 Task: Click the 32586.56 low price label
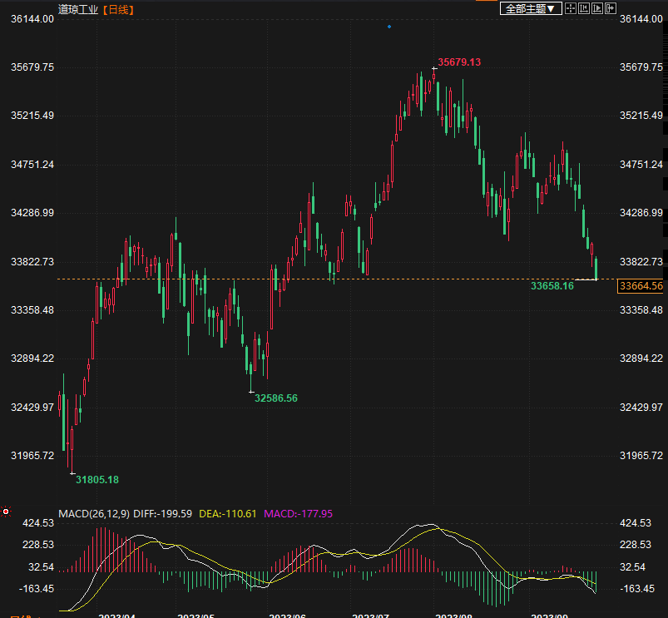point(275,398)
